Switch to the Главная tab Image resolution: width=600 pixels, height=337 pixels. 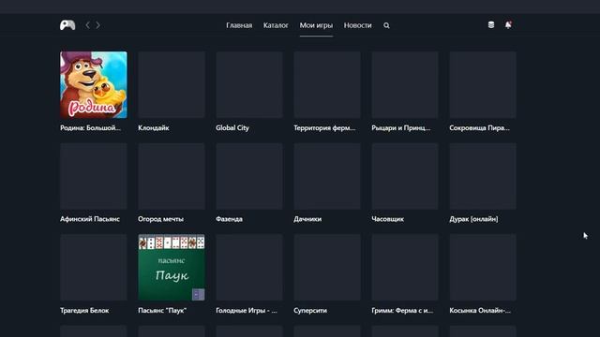239,25
